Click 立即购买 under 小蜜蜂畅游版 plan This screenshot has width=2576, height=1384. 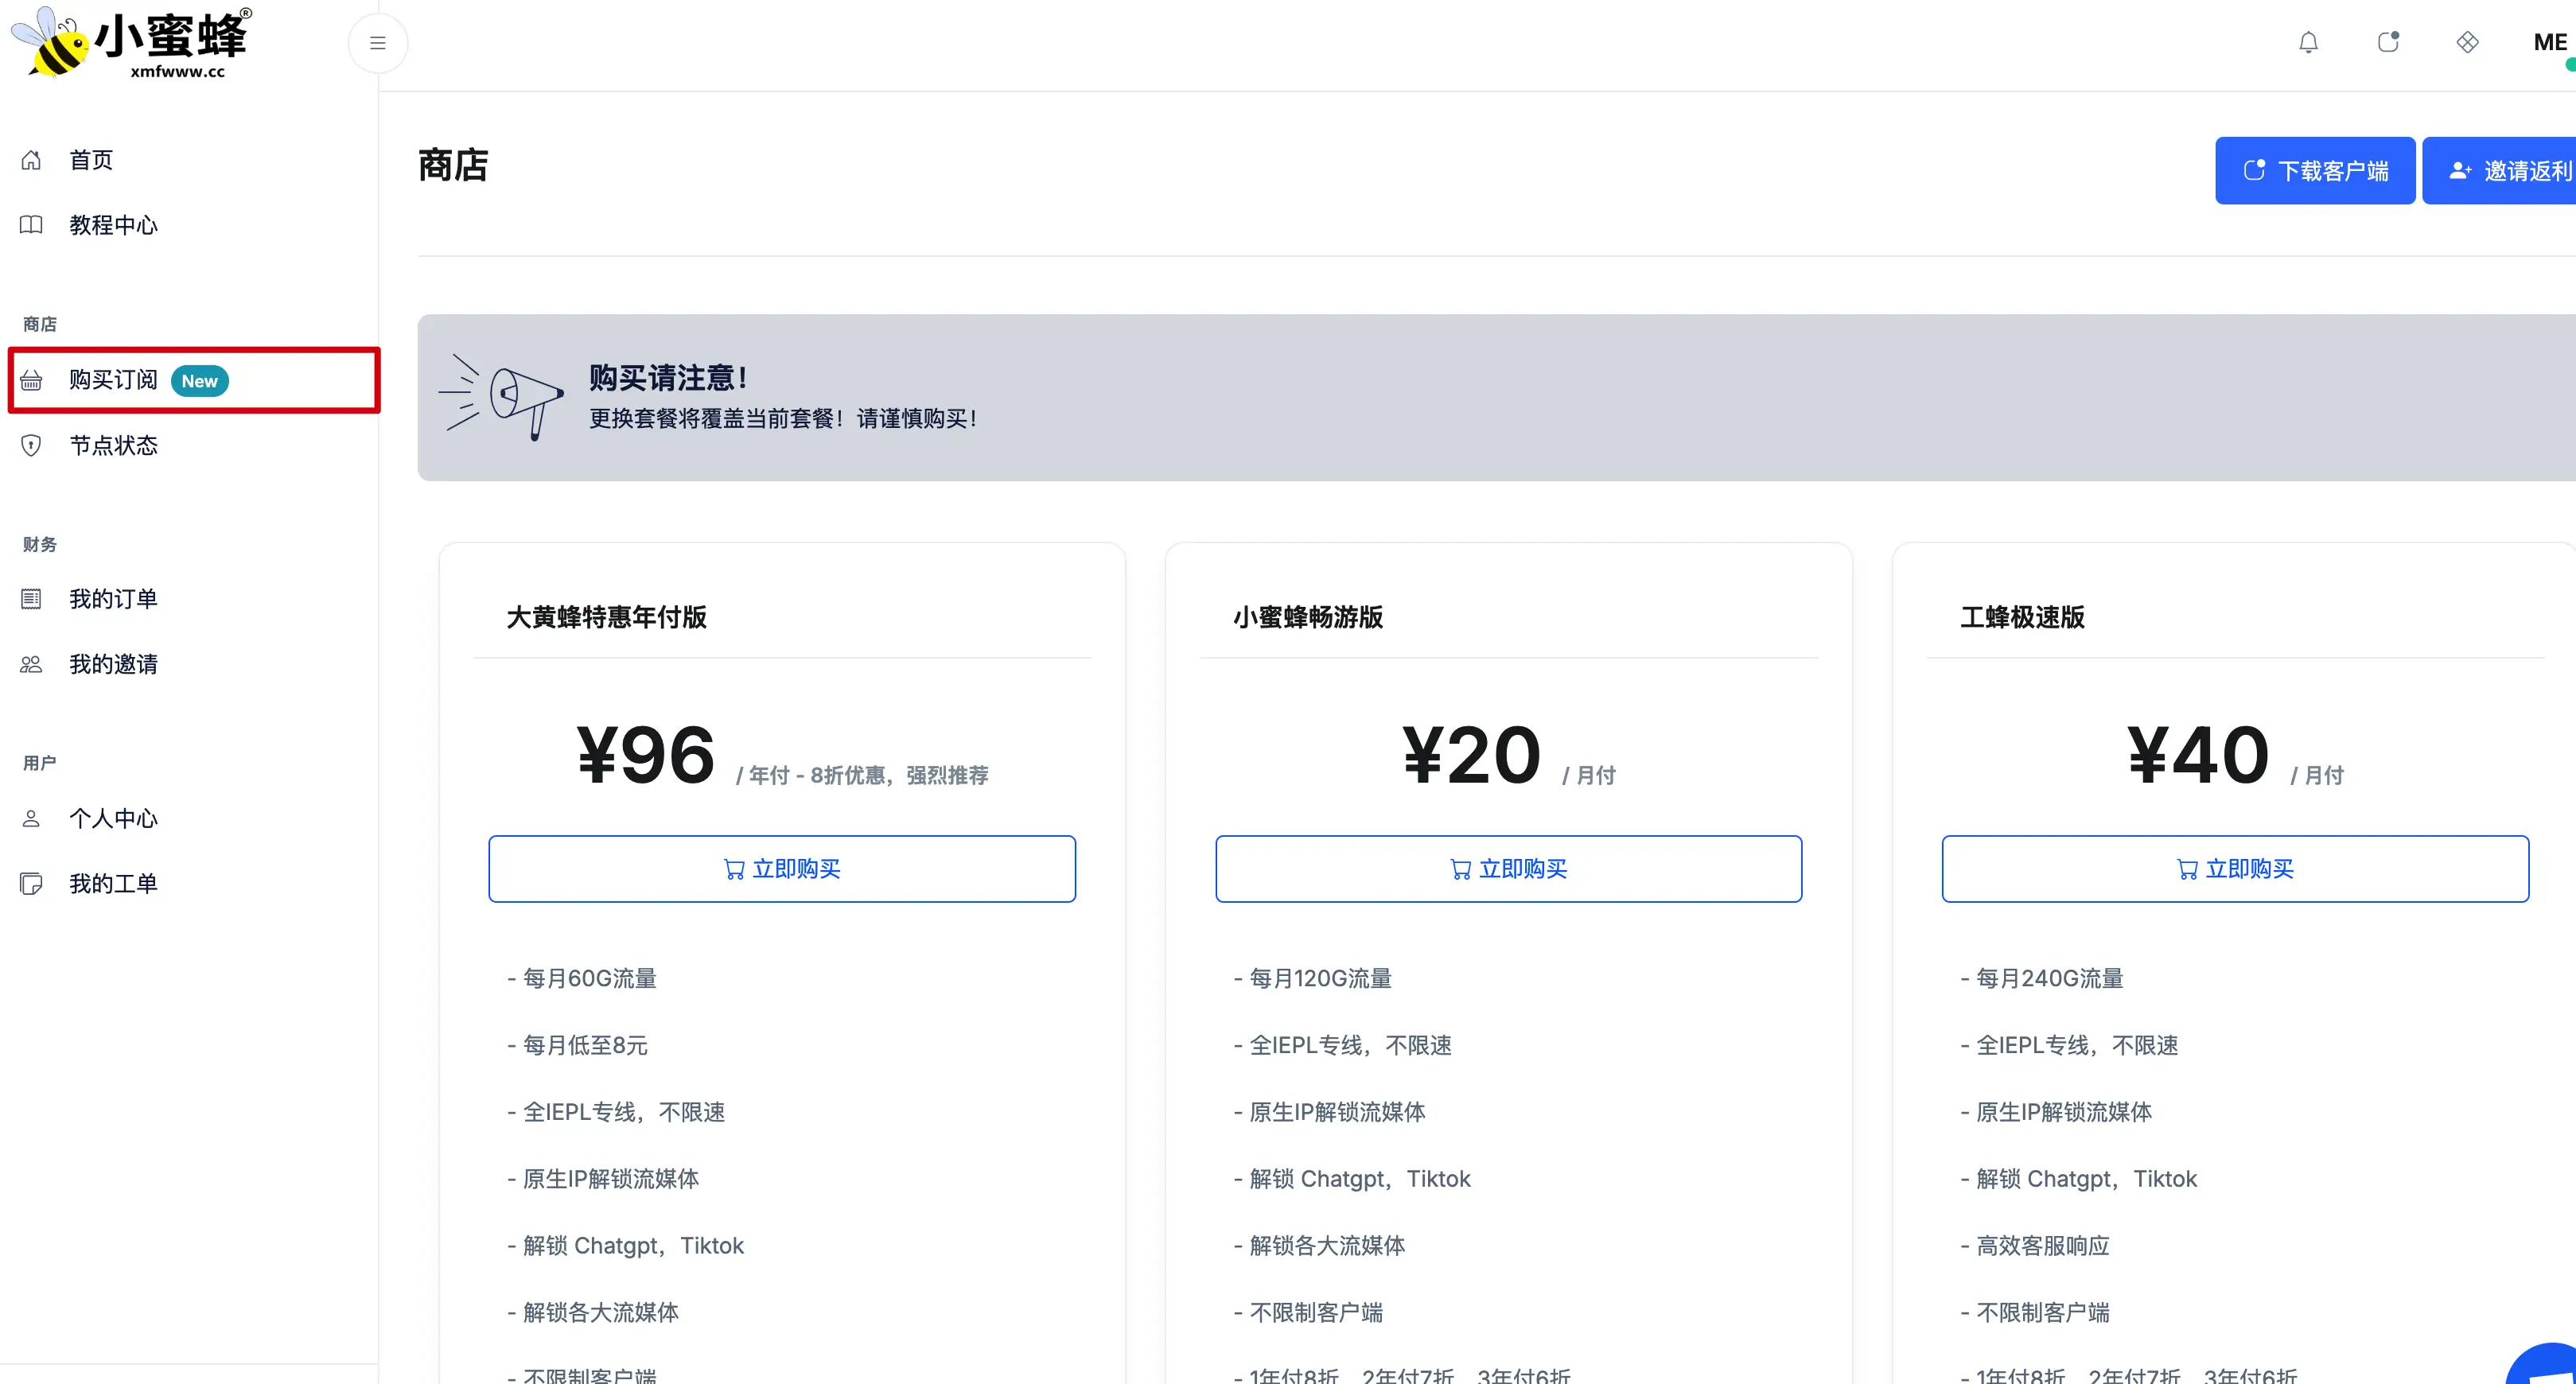(x=1508, y=868)
